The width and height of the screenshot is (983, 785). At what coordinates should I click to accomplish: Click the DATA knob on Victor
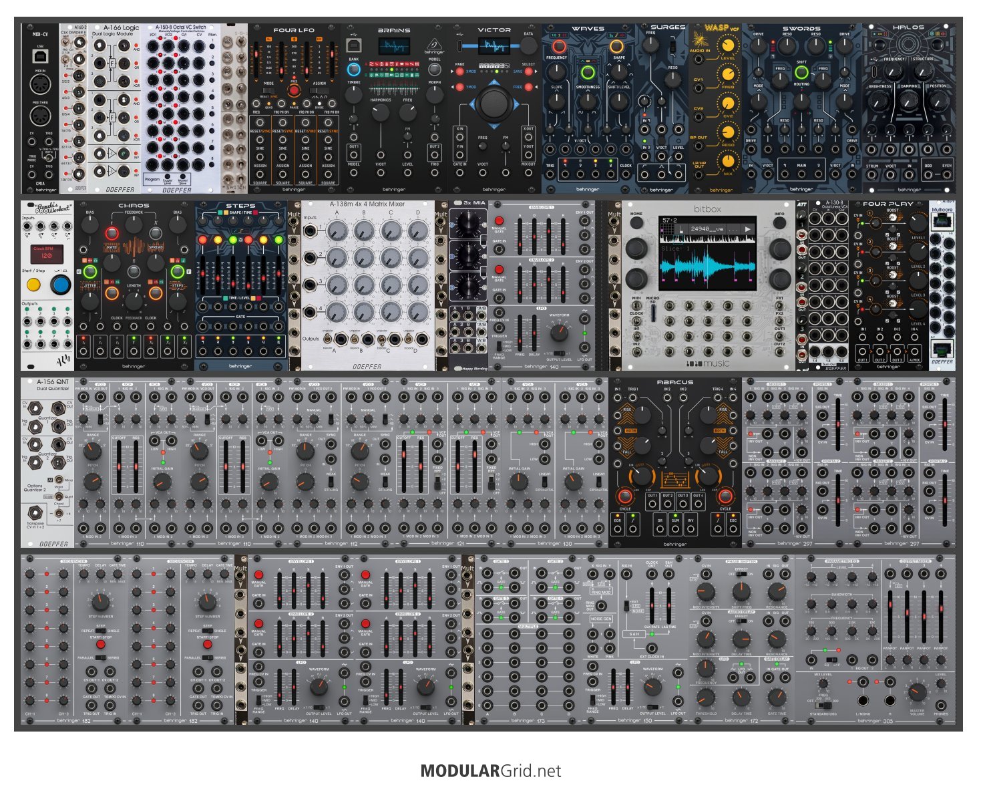point(528,45)
